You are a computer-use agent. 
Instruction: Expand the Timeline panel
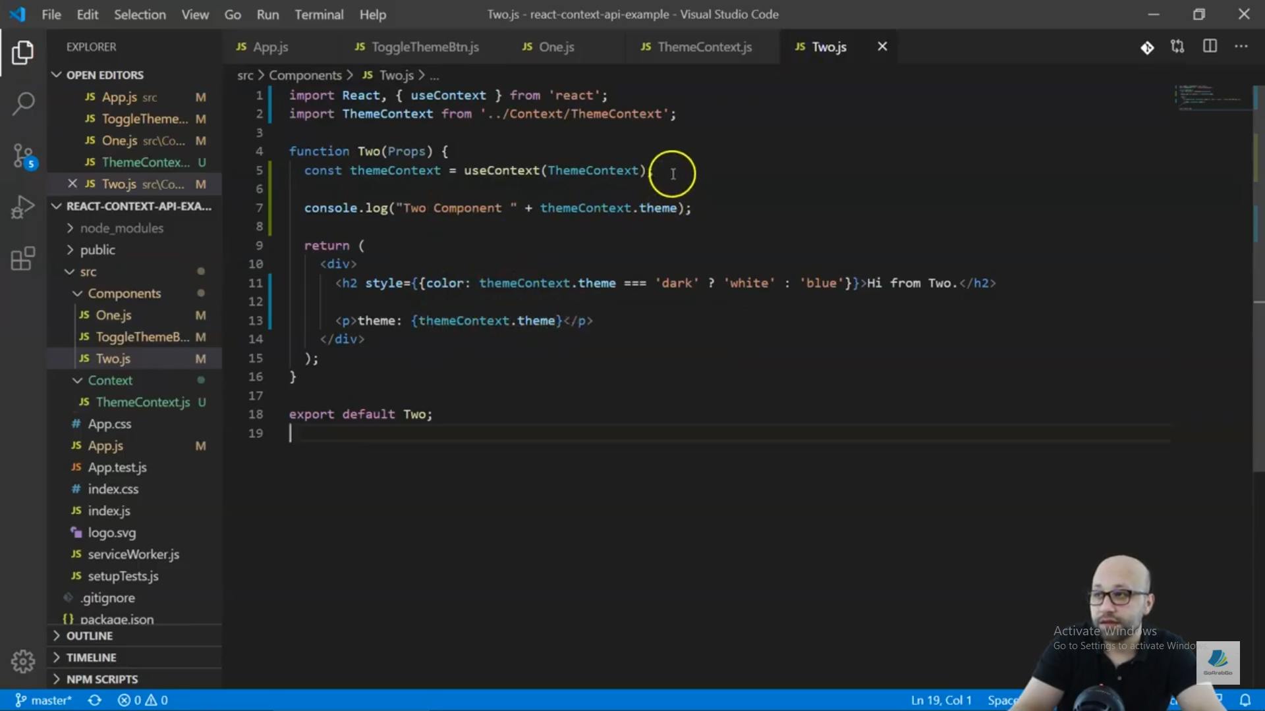(x=91, y=658)
